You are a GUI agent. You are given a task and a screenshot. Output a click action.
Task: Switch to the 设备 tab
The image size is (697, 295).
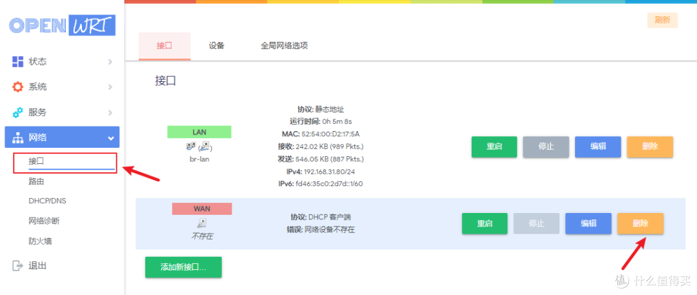click(216, 46)
